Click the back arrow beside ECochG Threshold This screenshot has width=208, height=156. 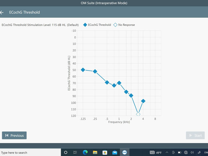[x=2, y=12]
